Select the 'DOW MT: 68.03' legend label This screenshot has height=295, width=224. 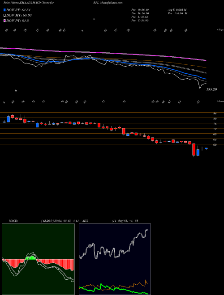point(19,16)
